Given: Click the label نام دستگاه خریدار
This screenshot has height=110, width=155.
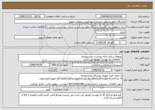Looking at the screenshot, I should tap(140, 22).
